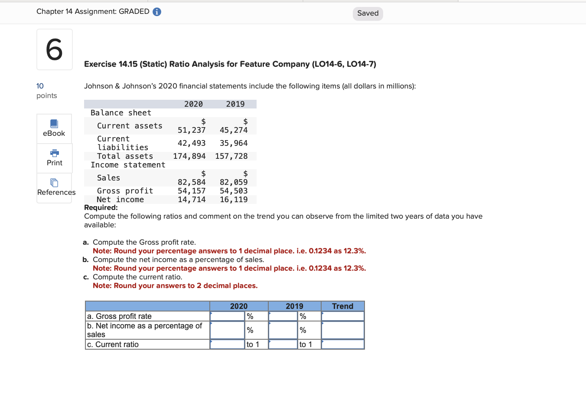Open the Trend field for Gross profit rate
Screen dimensions: 586x400
coord(342,316)
